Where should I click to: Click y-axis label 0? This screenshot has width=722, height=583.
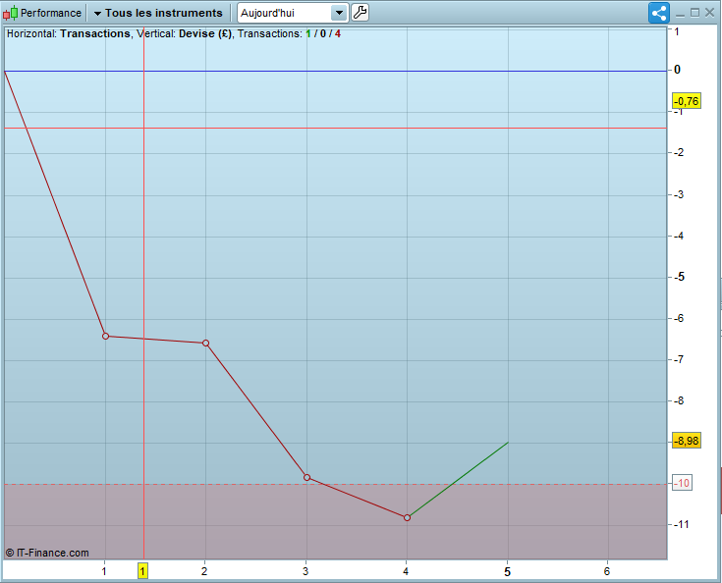677,70
